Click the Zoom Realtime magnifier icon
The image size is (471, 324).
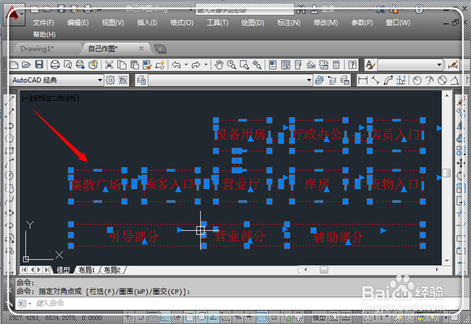pos(231,65)
